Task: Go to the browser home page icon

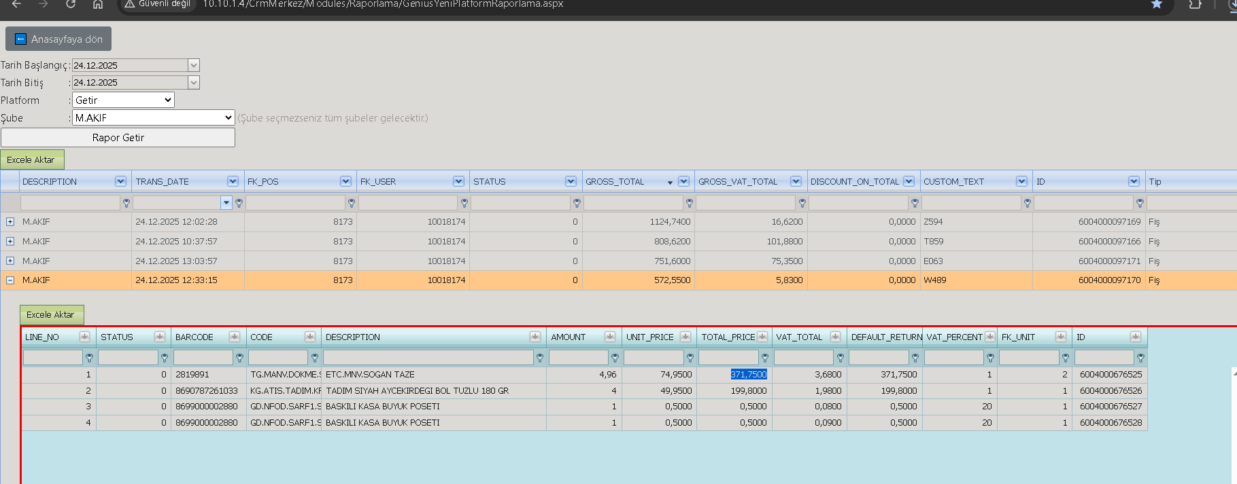Action: [x=98, y=4]
